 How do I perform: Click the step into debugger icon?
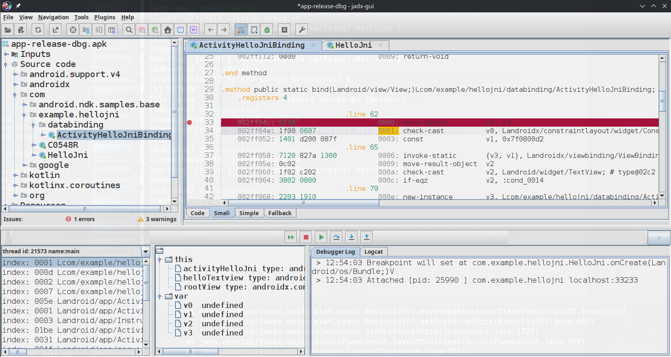[352, 237]
